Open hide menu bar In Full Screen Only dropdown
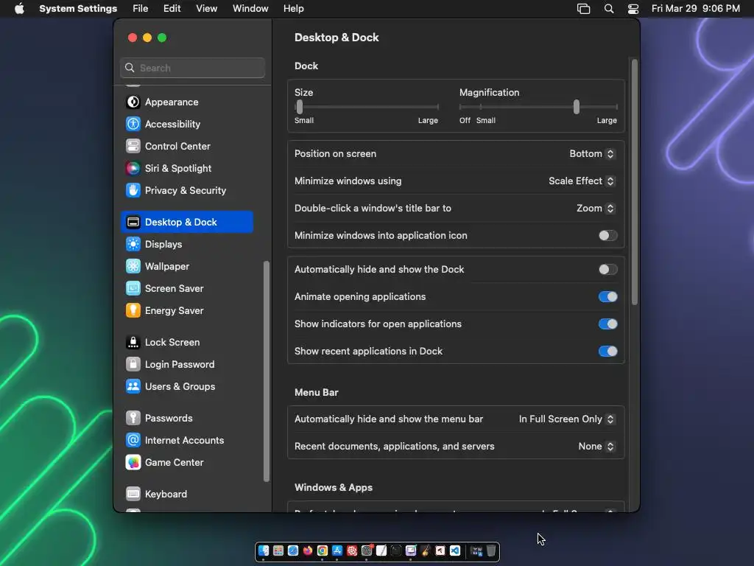 566,419
